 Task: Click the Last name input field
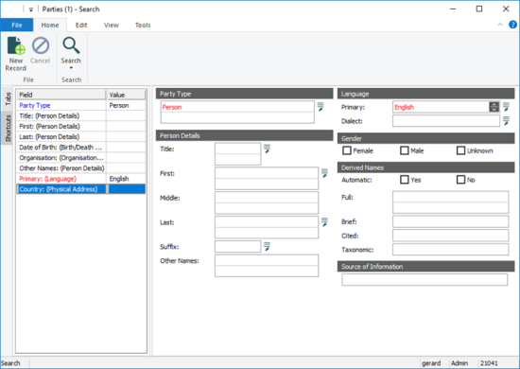pos(267,227)
